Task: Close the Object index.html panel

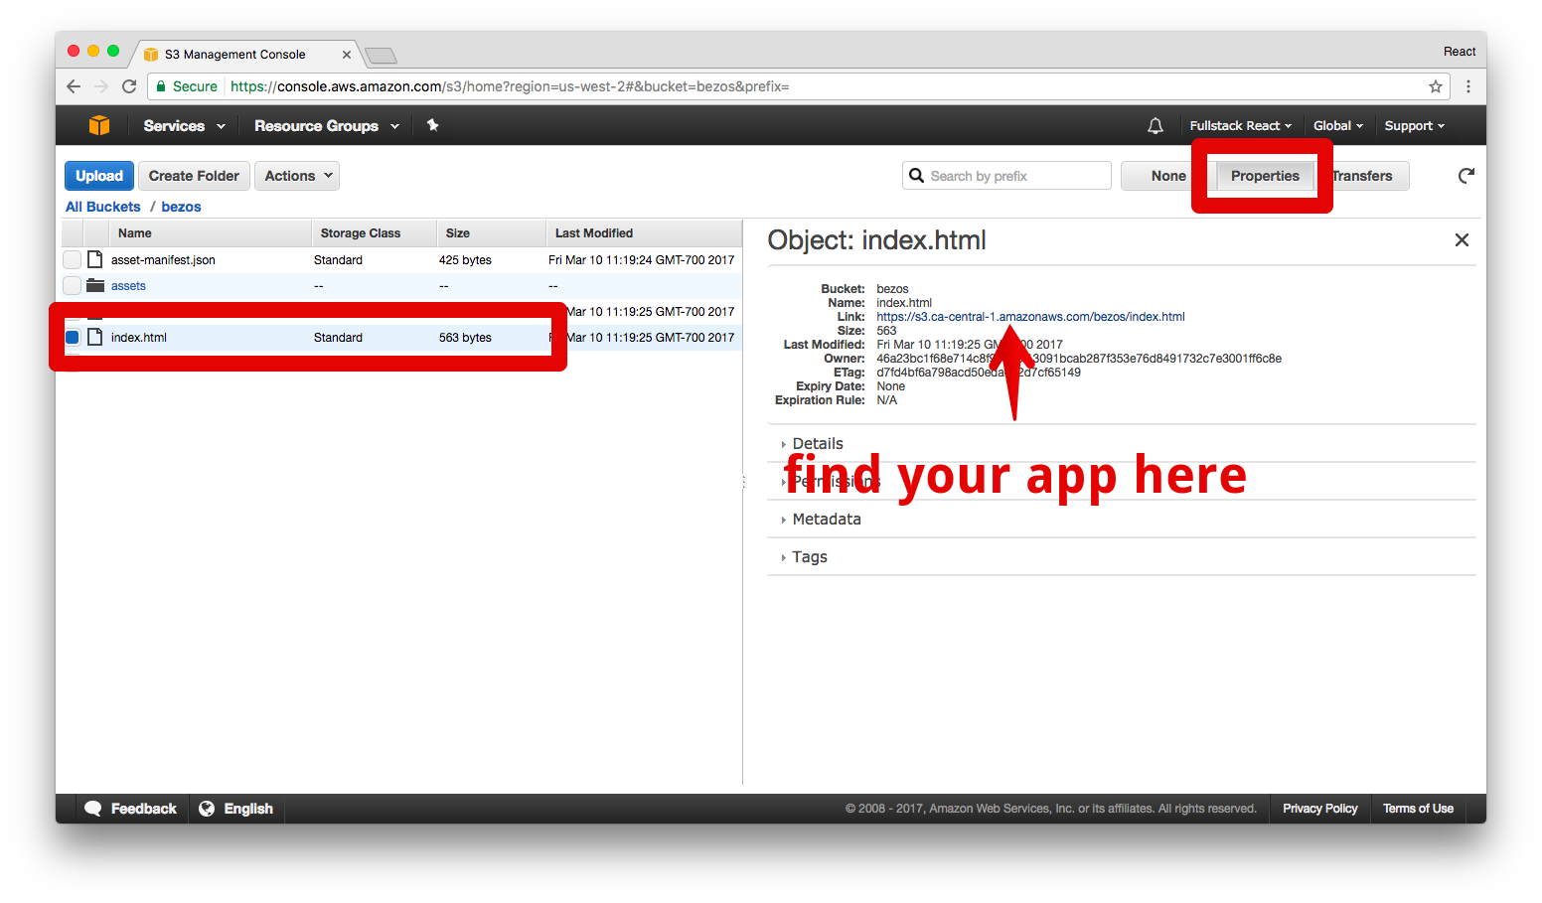Action: (1462, 240)
